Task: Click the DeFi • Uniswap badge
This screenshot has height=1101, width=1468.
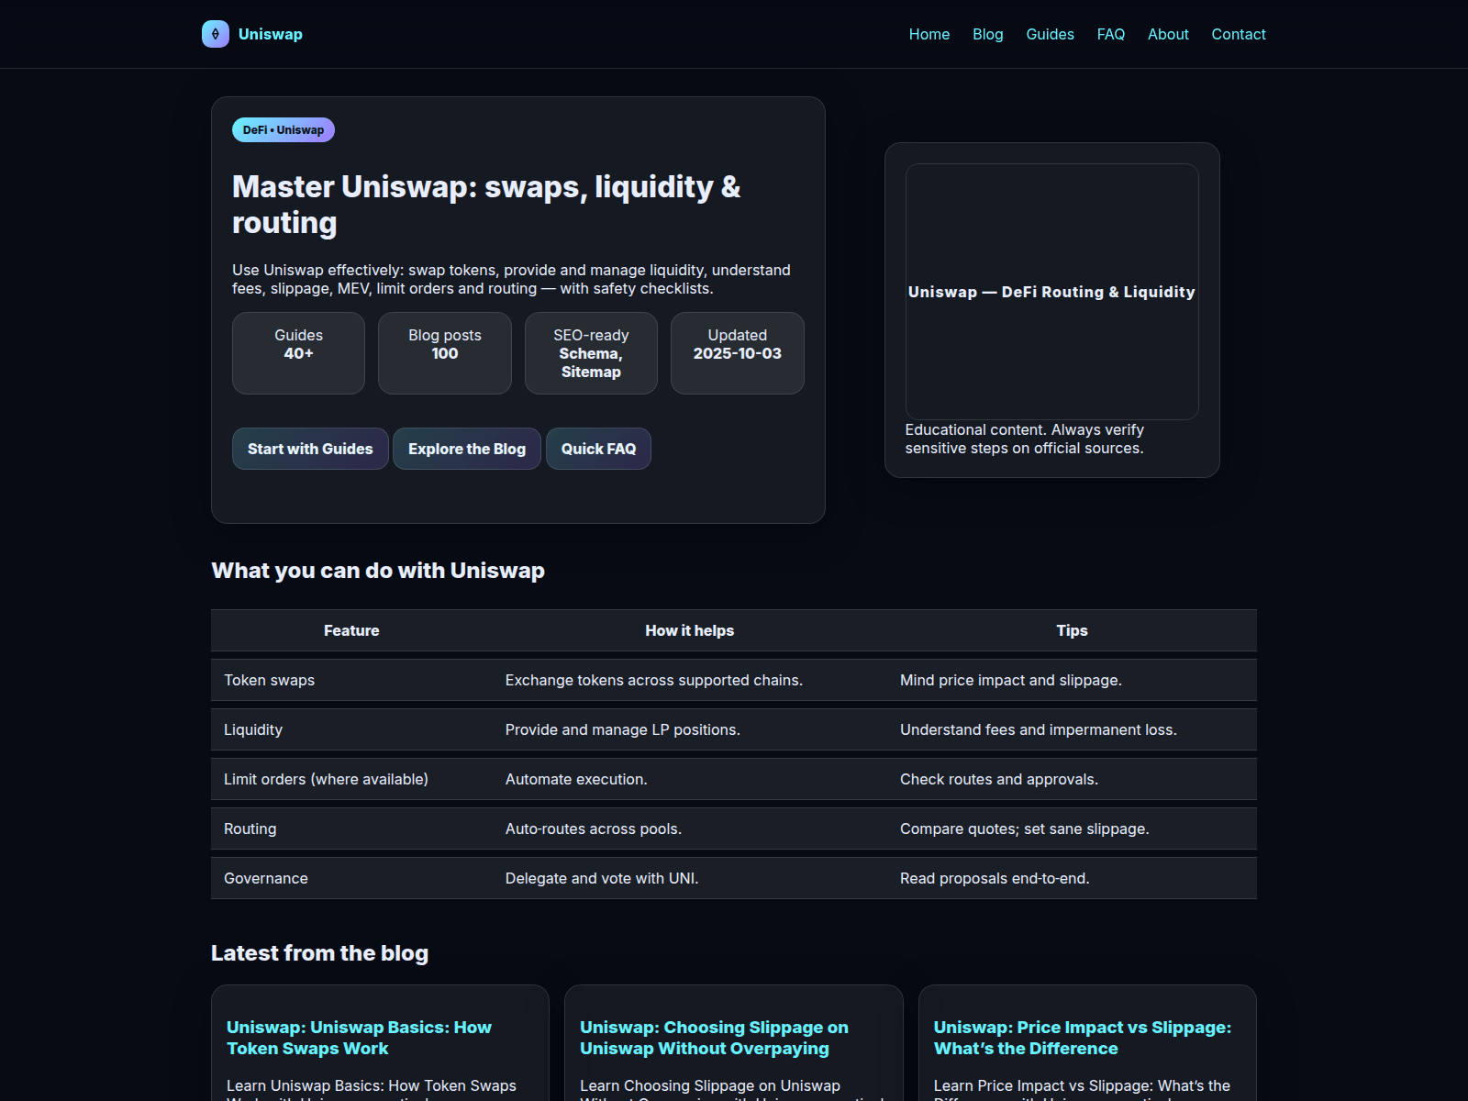Action: coord(284,130)
